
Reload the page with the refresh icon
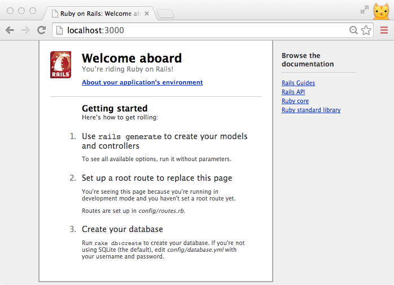41,30
